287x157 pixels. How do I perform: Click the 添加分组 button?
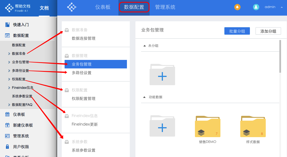coord(268,31)
